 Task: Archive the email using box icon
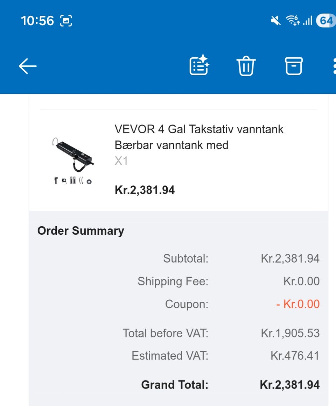click(294, 66)
